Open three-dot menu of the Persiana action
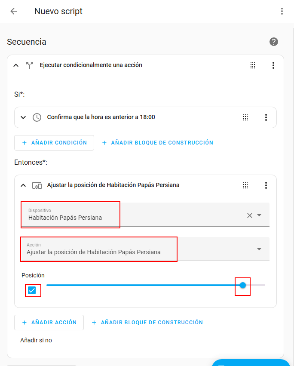The height and width of the screenshot is (366, 294). (266, 185)
